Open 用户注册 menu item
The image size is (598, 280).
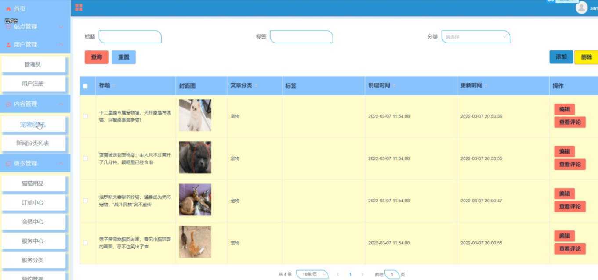pyautogui.click(x=33, y=83)
